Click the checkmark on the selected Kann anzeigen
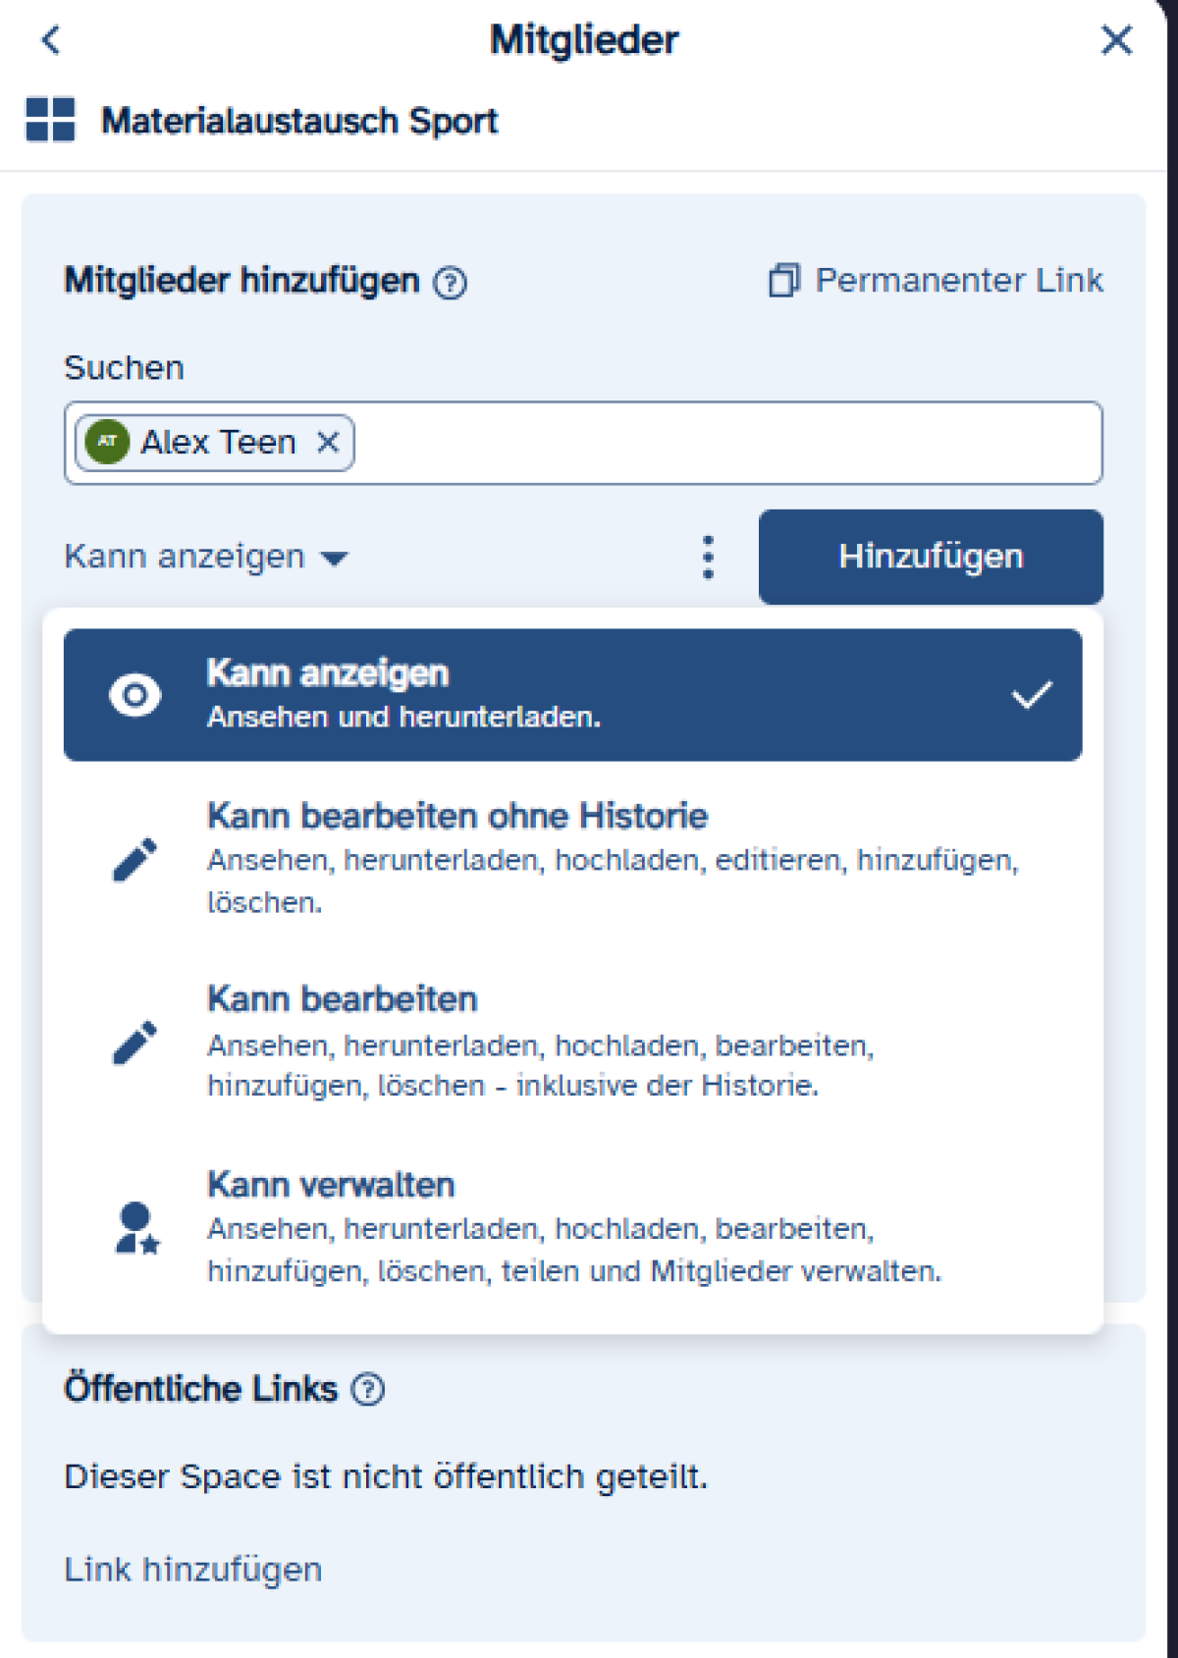This screenshot has width=1178, height=1658. (x=1032, y=695)
